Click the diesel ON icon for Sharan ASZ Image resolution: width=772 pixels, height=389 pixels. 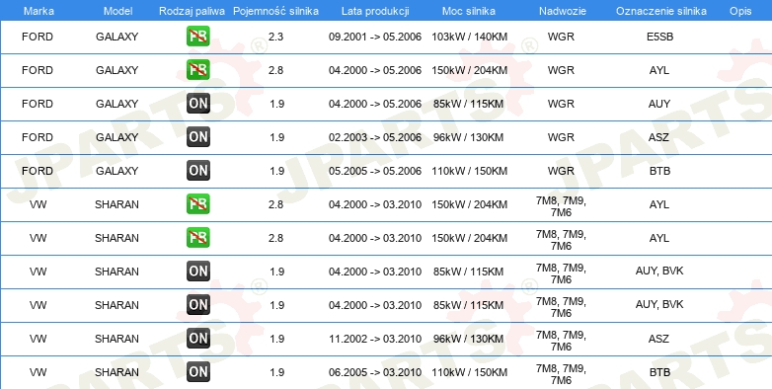tap(197, 339)
